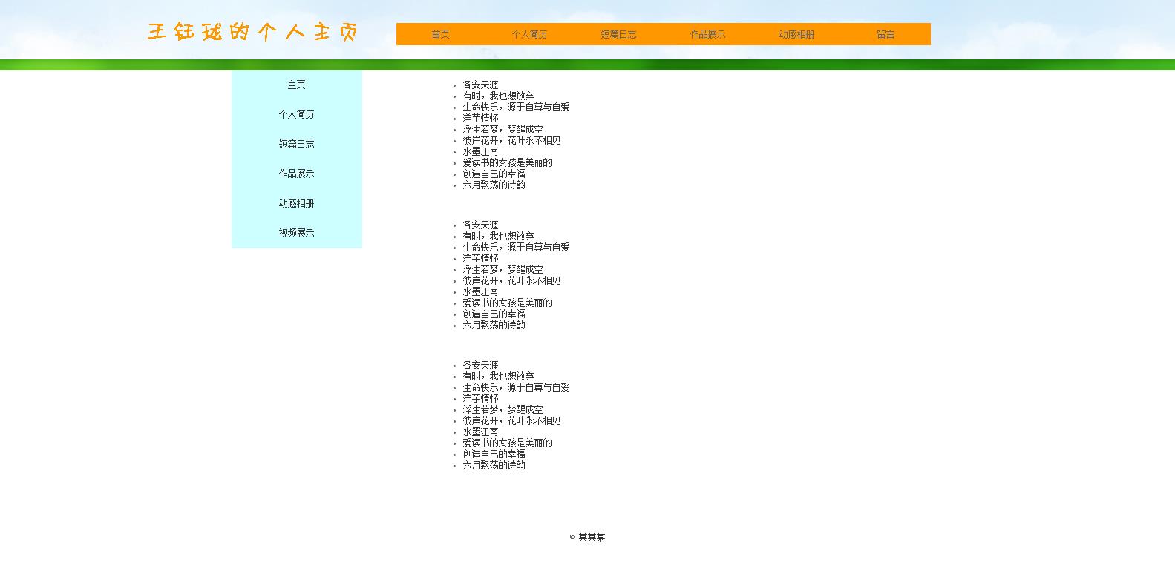Screen dimensions: 1175x568
Task: Click 短篇日志 in the left sidebar menu
Action: [x=296, y=145]
